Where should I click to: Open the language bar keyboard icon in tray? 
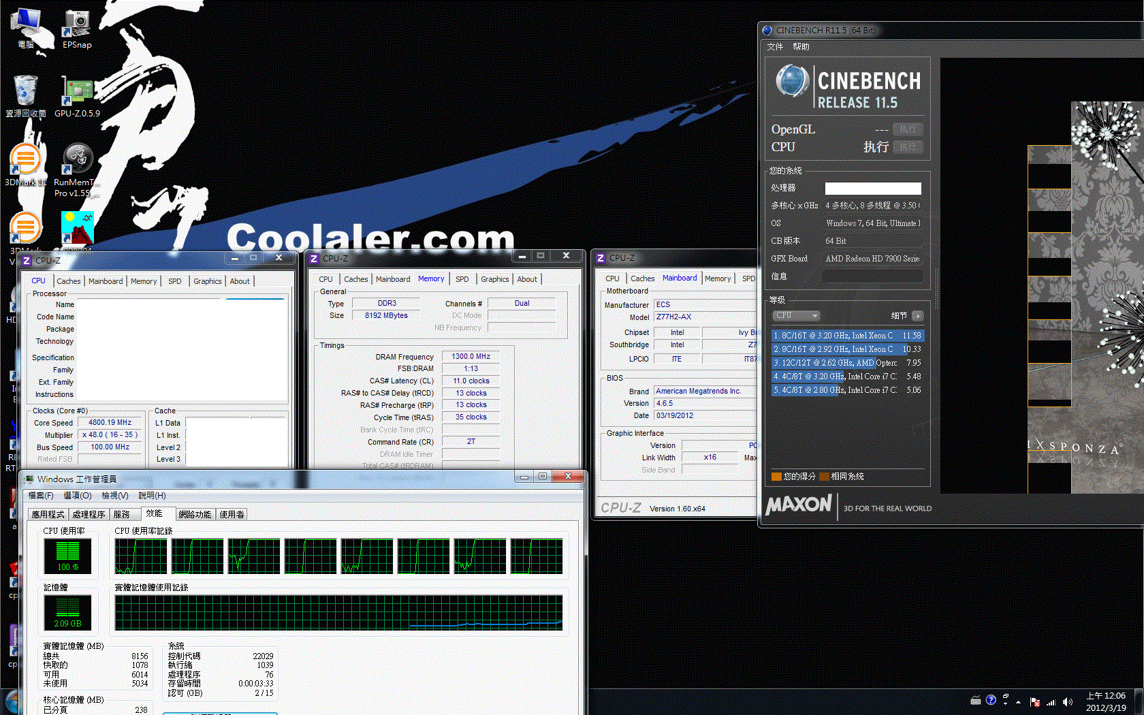point(976,700)
